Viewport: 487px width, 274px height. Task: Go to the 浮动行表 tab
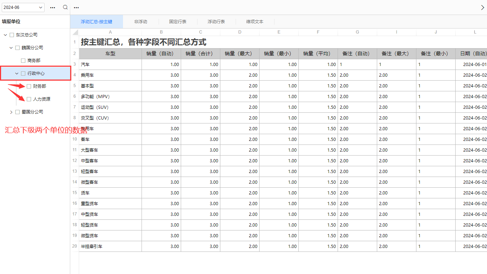pos(216,22)
